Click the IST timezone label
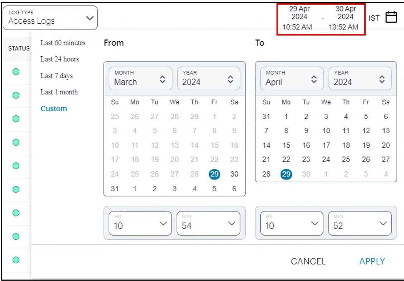The image size is (404, 281). [x=374, y=18]
